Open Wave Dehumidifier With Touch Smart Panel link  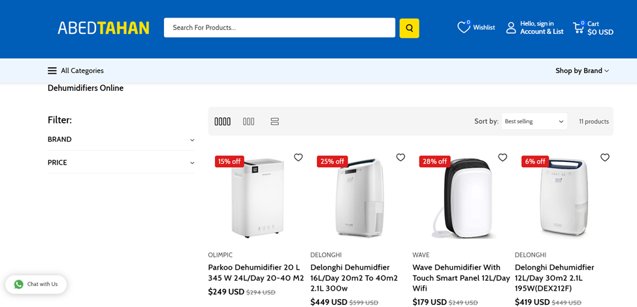coord(461,278)
